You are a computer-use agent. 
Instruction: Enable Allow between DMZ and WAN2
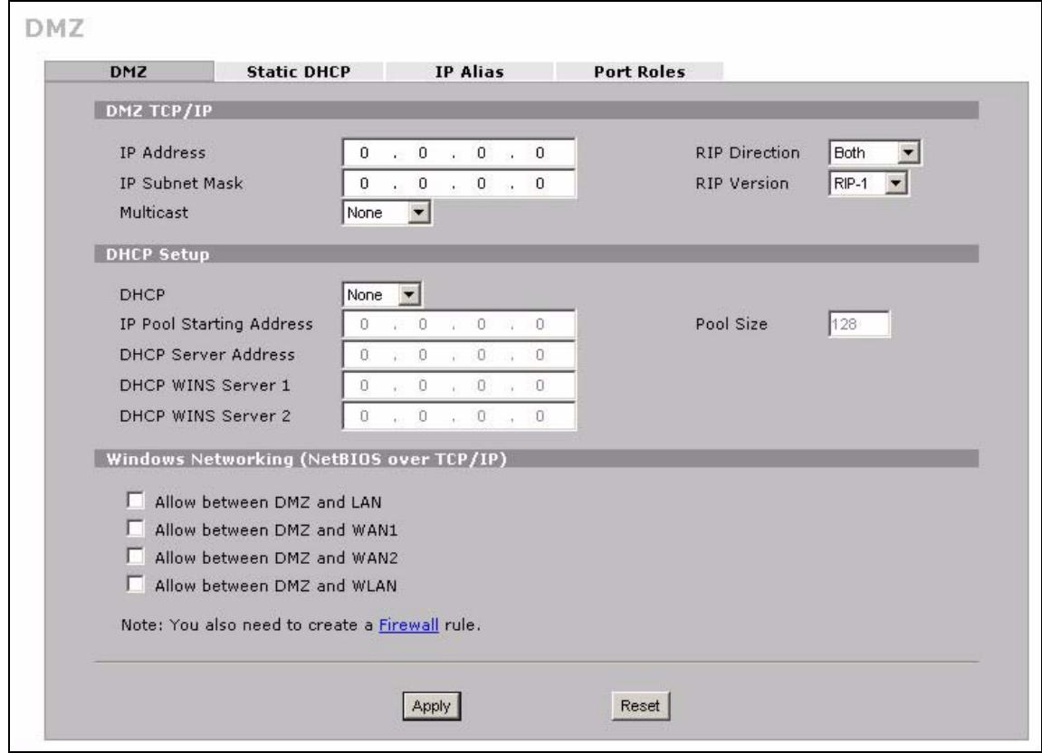click(x=135, y=556)
